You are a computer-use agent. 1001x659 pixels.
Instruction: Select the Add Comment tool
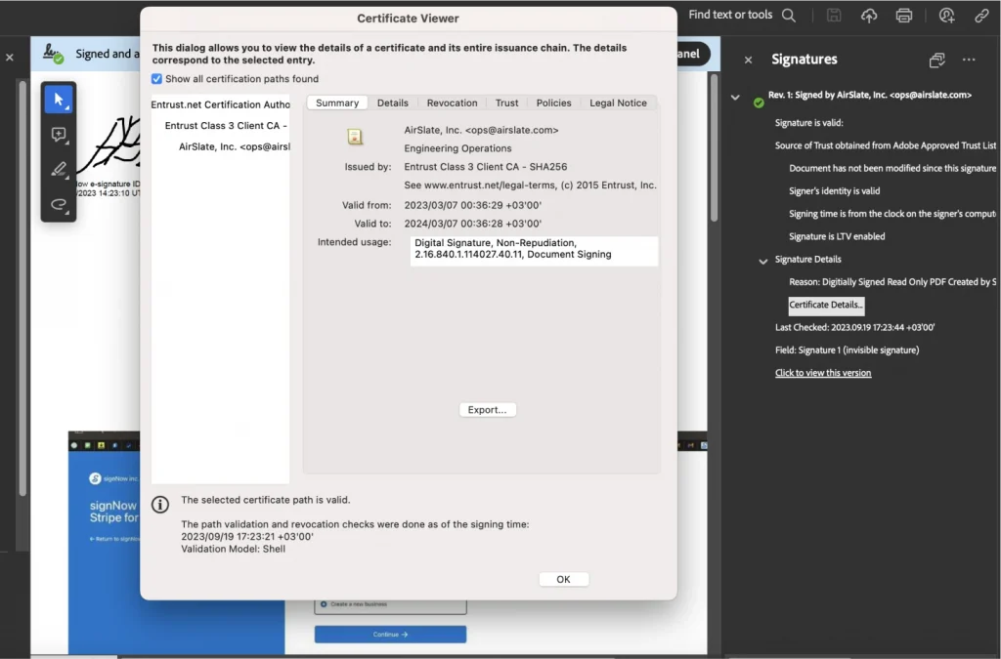pos(59,135)
